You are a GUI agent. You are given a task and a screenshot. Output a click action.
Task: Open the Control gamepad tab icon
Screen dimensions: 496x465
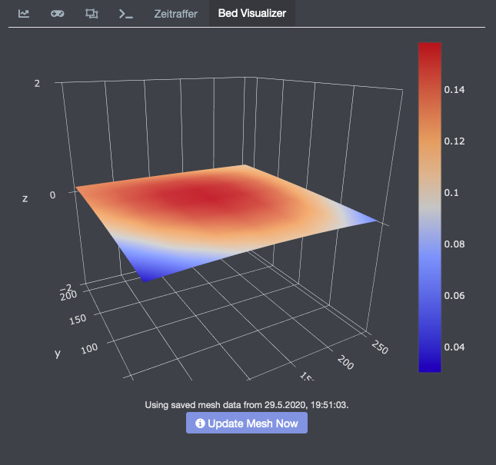pos(58,14)
